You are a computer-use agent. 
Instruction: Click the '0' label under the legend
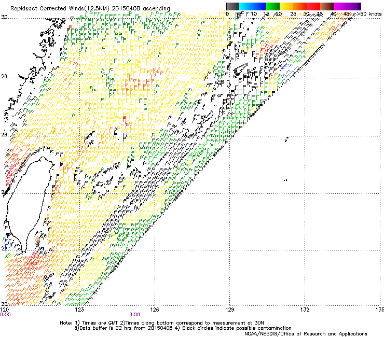coord(227,14)
